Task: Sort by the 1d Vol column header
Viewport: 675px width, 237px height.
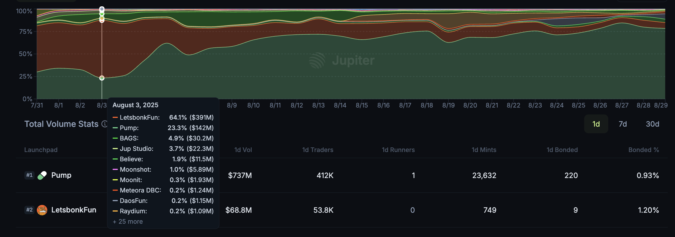Action: 243,150
